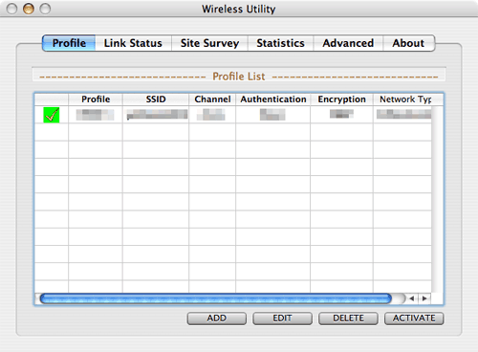Screen dimensions: 478x352
Task: Switch to the Link Status tab
Action: [x=133, y=43]
